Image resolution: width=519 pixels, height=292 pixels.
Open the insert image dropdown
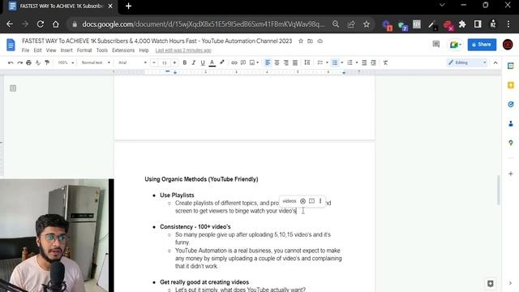254,62
